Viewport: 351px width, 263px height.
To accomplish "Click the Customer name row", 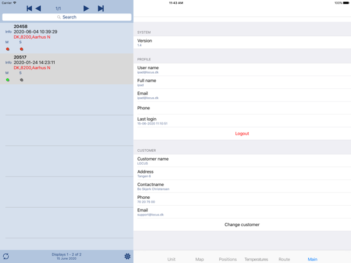I will (x=242, y=161).
